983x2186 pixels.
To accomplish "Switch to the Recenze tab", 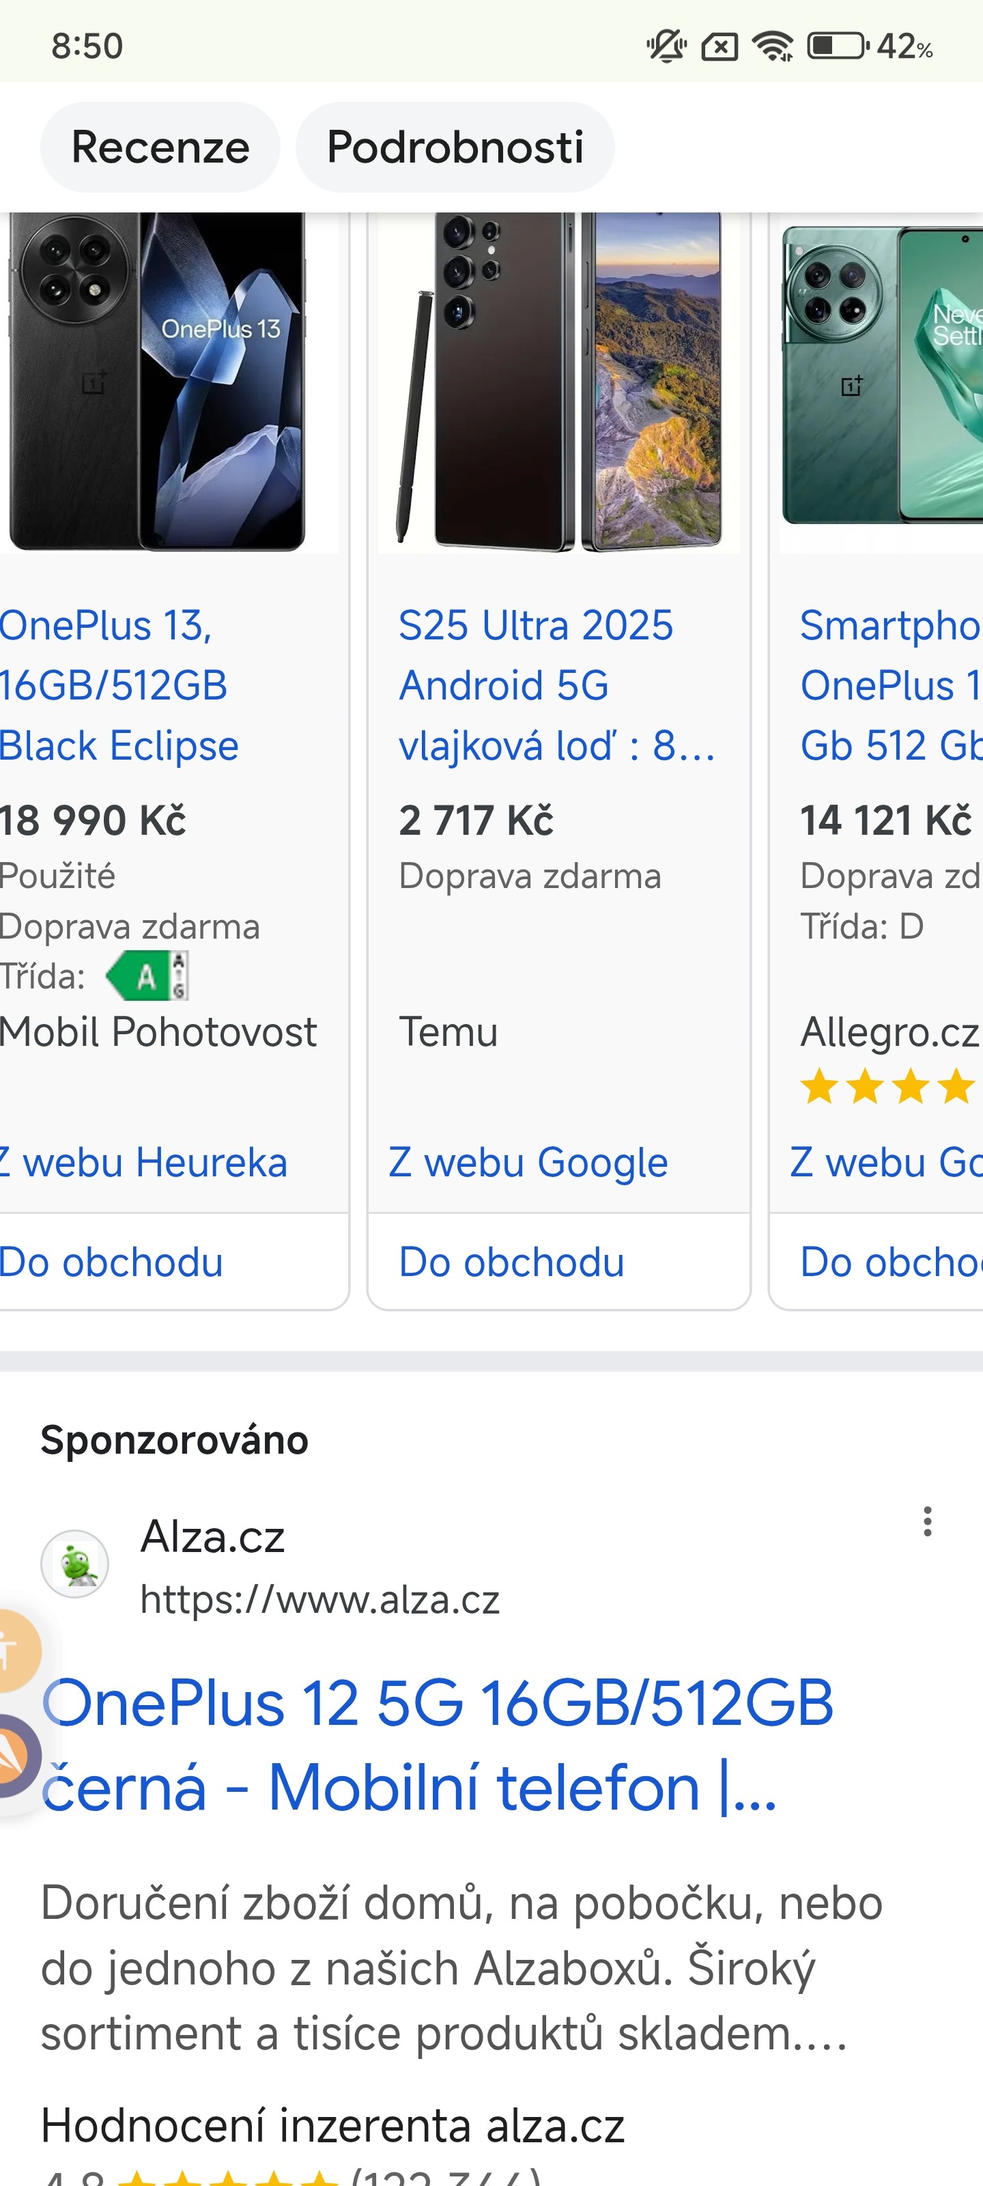I will click(x=160, y=147).
